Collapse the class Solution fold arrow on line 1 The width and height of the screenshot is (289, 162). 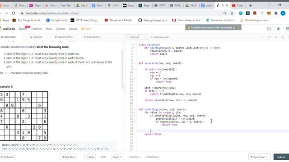[134, 45]
